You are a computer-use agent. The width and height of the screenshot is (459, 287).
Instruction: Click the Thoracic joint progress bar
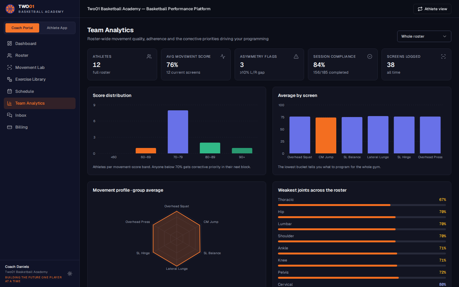coord(362,205)
